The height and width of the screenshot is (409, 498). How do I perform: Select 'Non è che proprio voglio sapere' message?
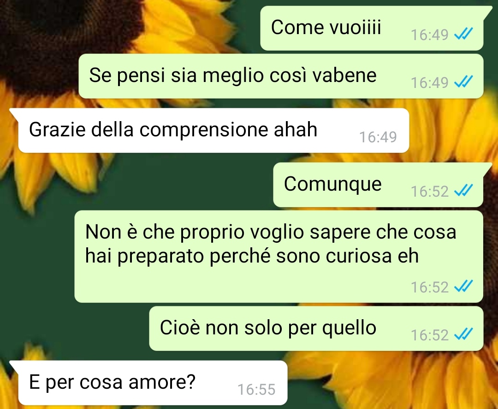[279, 257]
